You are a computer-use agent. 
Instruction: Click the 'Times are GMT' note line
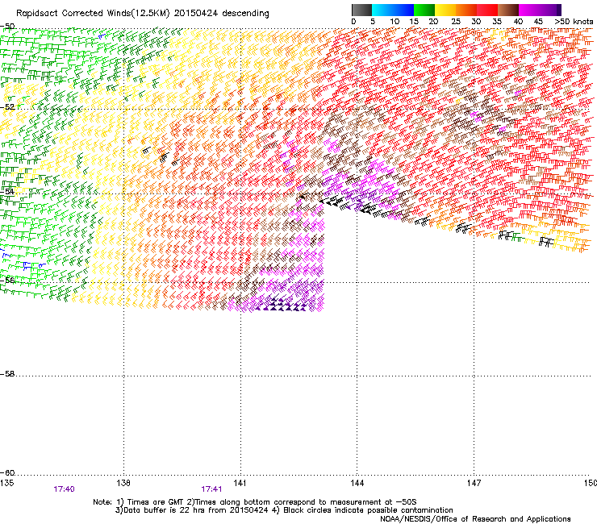tap(255, 502)
